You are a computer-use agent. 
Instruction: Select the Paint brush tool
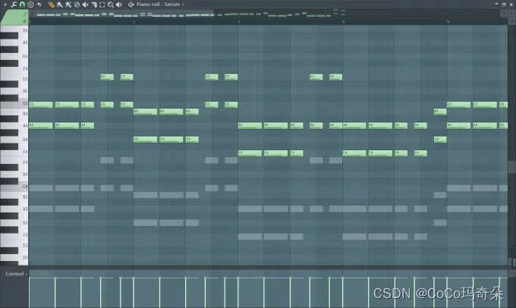tap(59, 5)
